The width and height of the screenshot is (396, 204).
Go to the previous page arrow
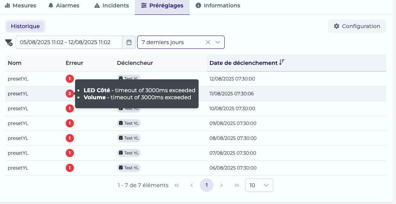[192, 185]
